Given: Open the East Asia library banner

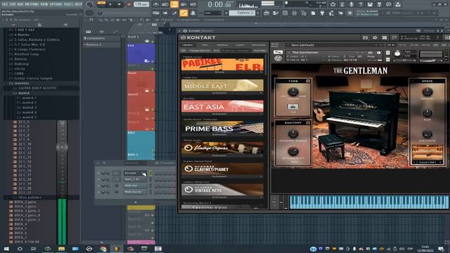Looking at the screenshot, I should tap(222, 106).
